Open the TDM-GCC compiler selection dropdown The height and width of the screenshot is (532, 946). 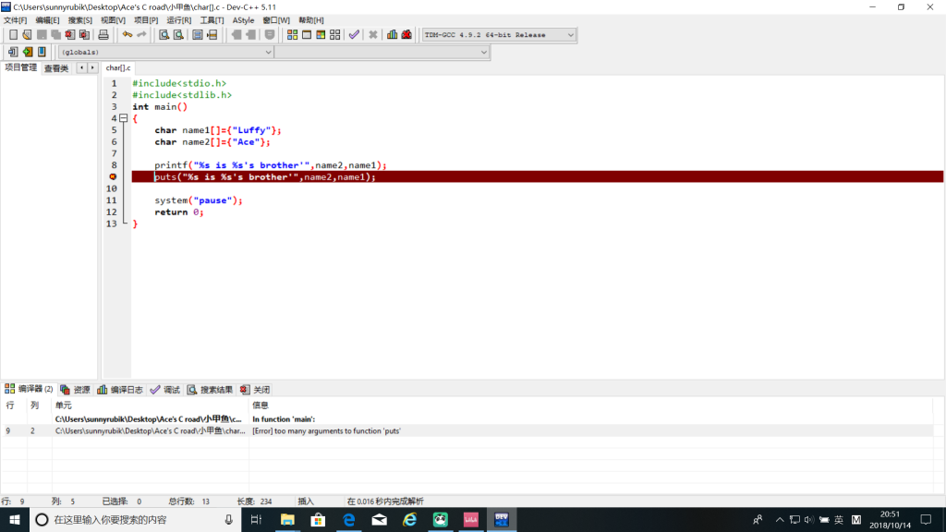[499, 35]
